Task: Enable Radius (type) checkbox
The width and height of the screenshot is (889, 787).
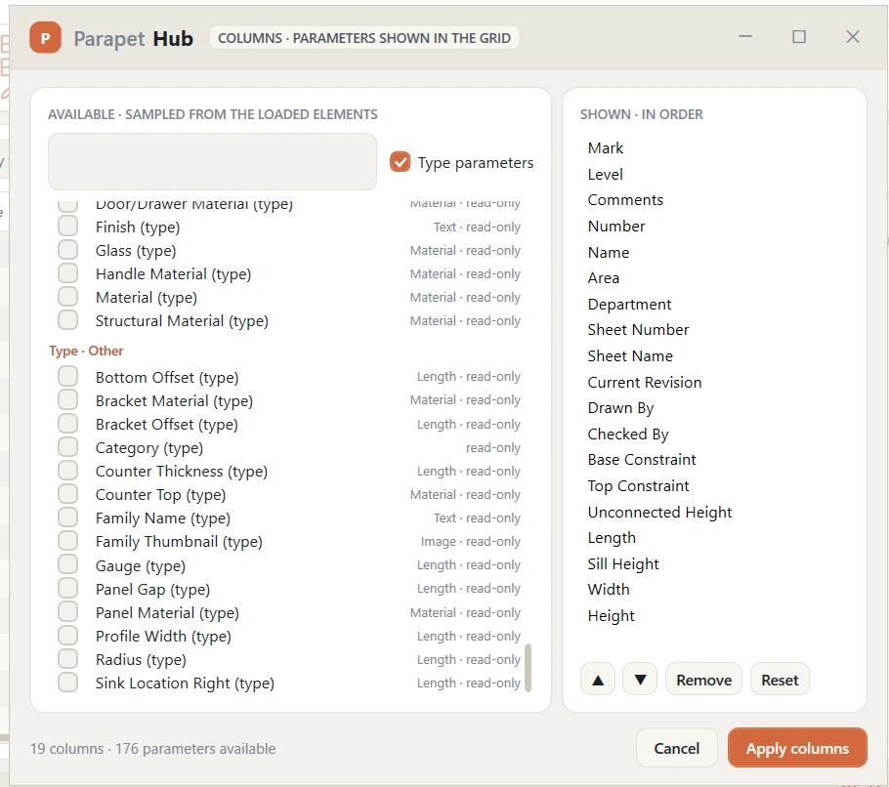Action: click(68, 659)
